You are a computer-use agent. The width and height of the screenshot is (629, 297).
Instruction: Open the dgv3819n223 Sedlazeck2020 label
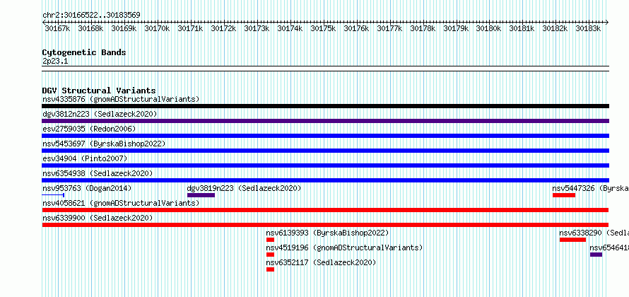point(244,188)
